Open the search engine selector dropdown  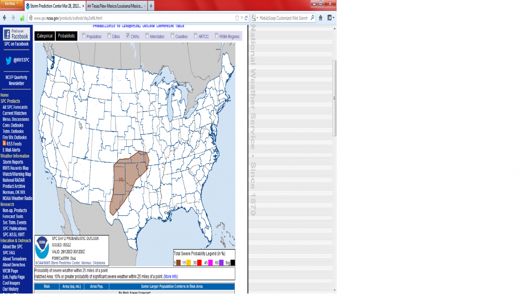pyautogui.click(x=255, y=18)
